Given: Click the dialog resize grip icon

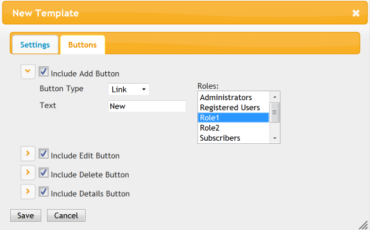Looking at the screenshot, I should [x=363, y=225].
